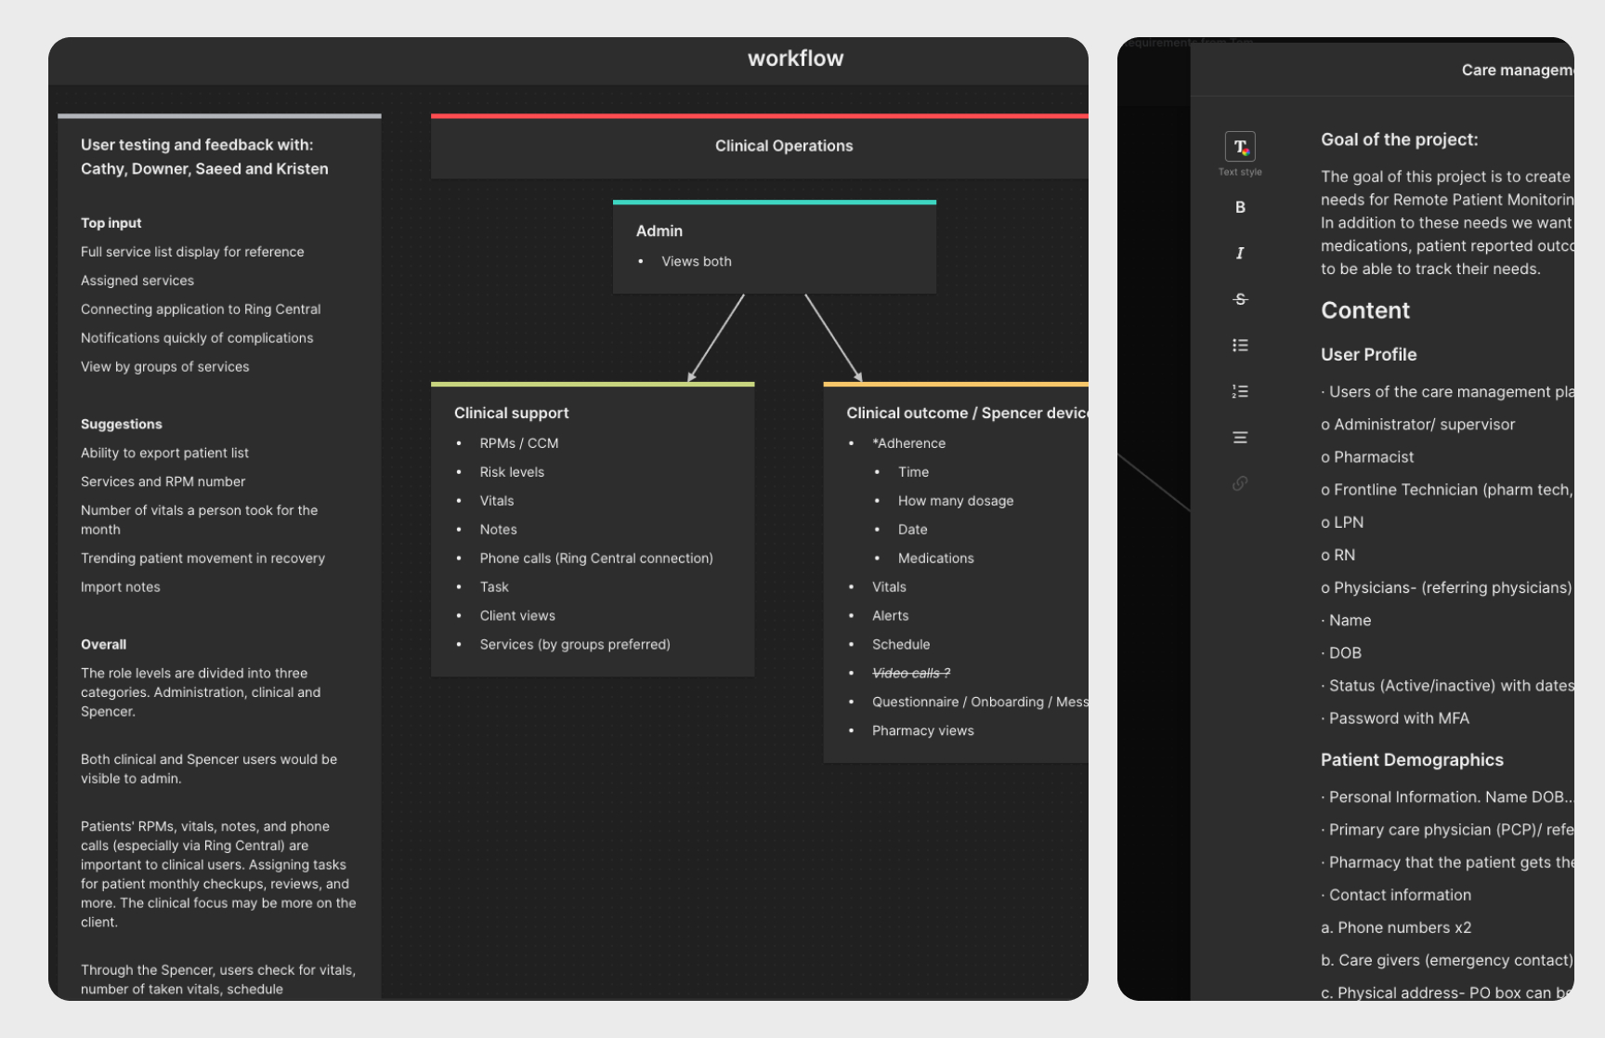Click the Care management document title
The width and height of the screenshot is (1605, 1038).
(x=1516, y=71)
